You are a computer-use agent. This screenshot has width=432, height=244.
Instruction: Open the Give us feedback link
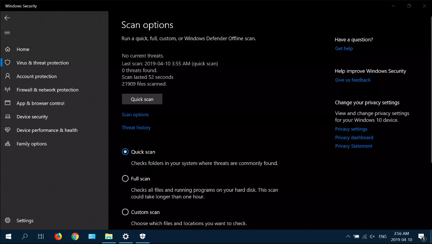(x=353, y=80)
